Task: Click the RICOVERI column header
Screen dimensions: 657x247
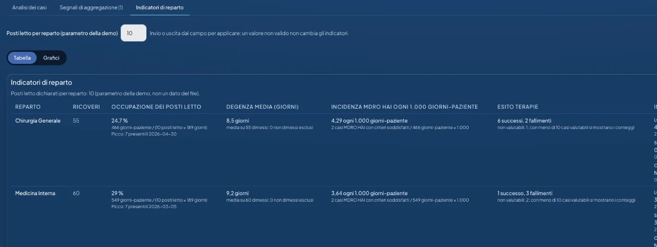Action: point(87,107)
